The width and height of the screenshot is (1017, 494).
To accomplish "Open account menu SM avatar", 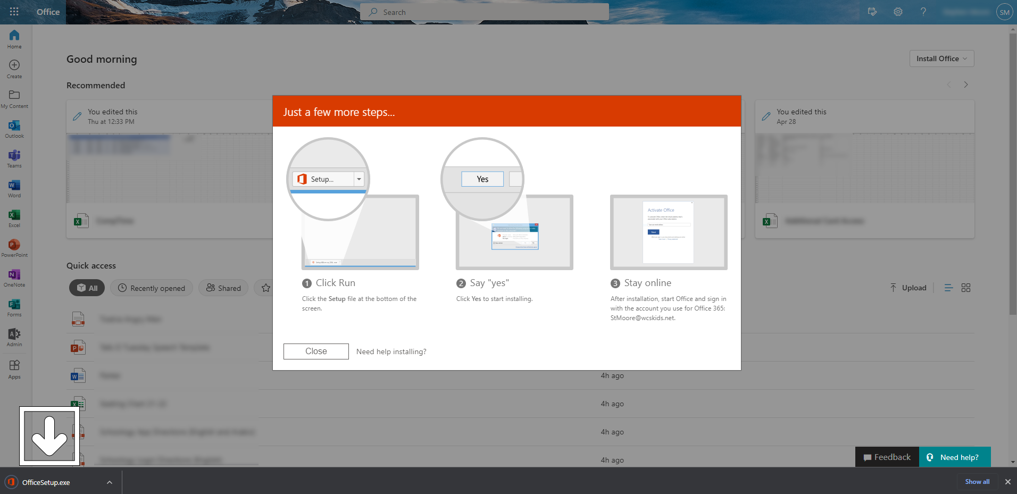I will click(1004, 12).
